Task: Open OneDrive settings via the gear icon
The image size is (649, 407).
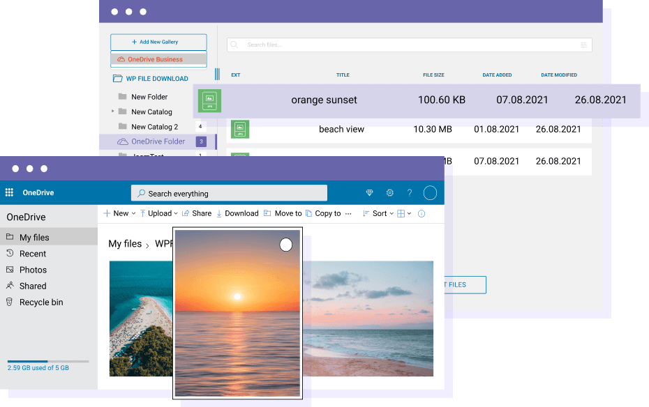Action: (389, 193)
